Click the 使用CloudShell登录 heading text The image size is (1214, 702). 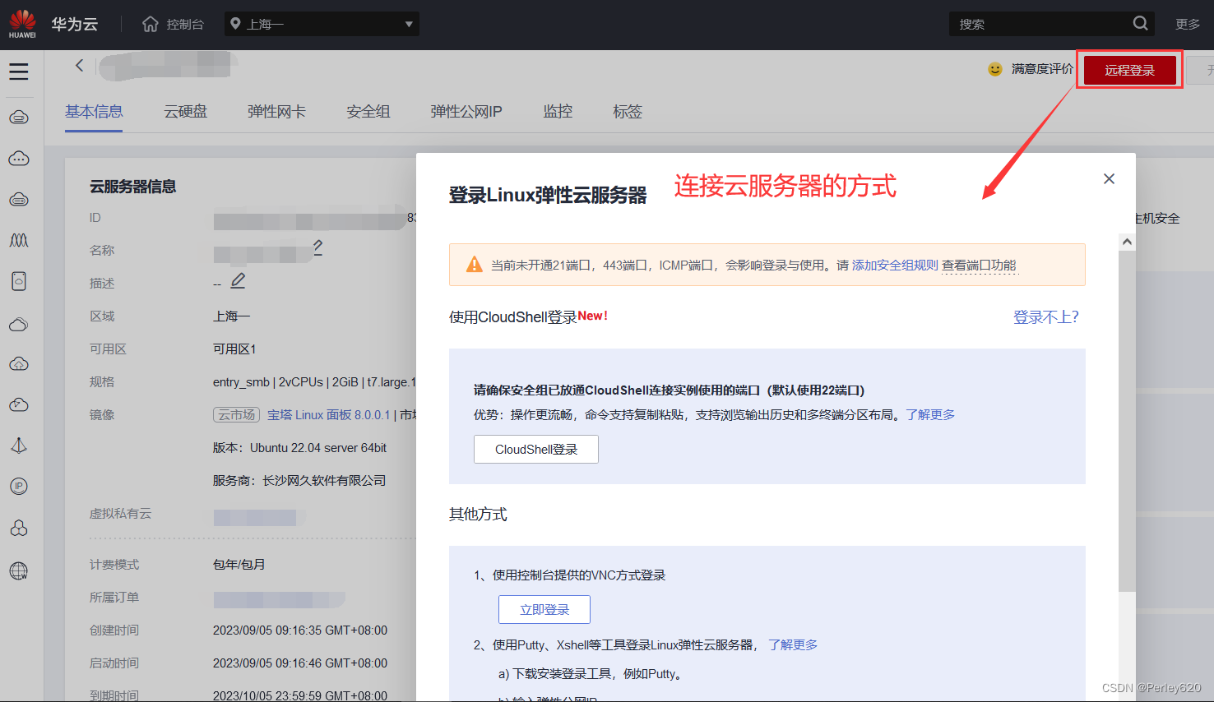pyautogui.click(x=513, y=317)
